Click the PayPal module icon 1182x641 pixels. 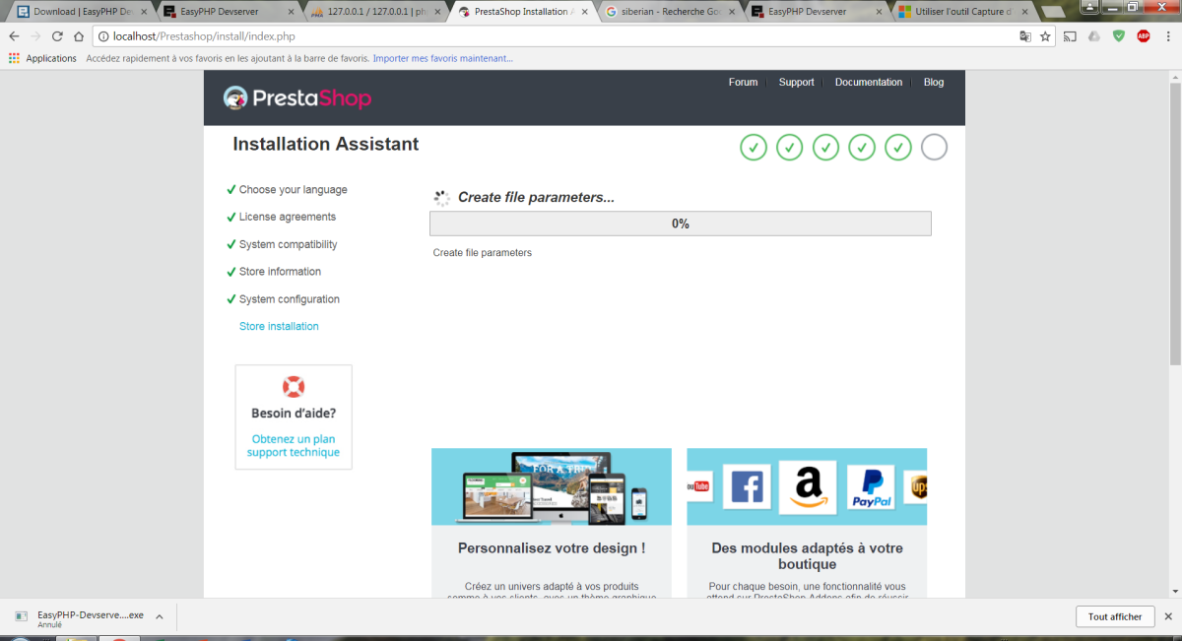click(871, 488)
